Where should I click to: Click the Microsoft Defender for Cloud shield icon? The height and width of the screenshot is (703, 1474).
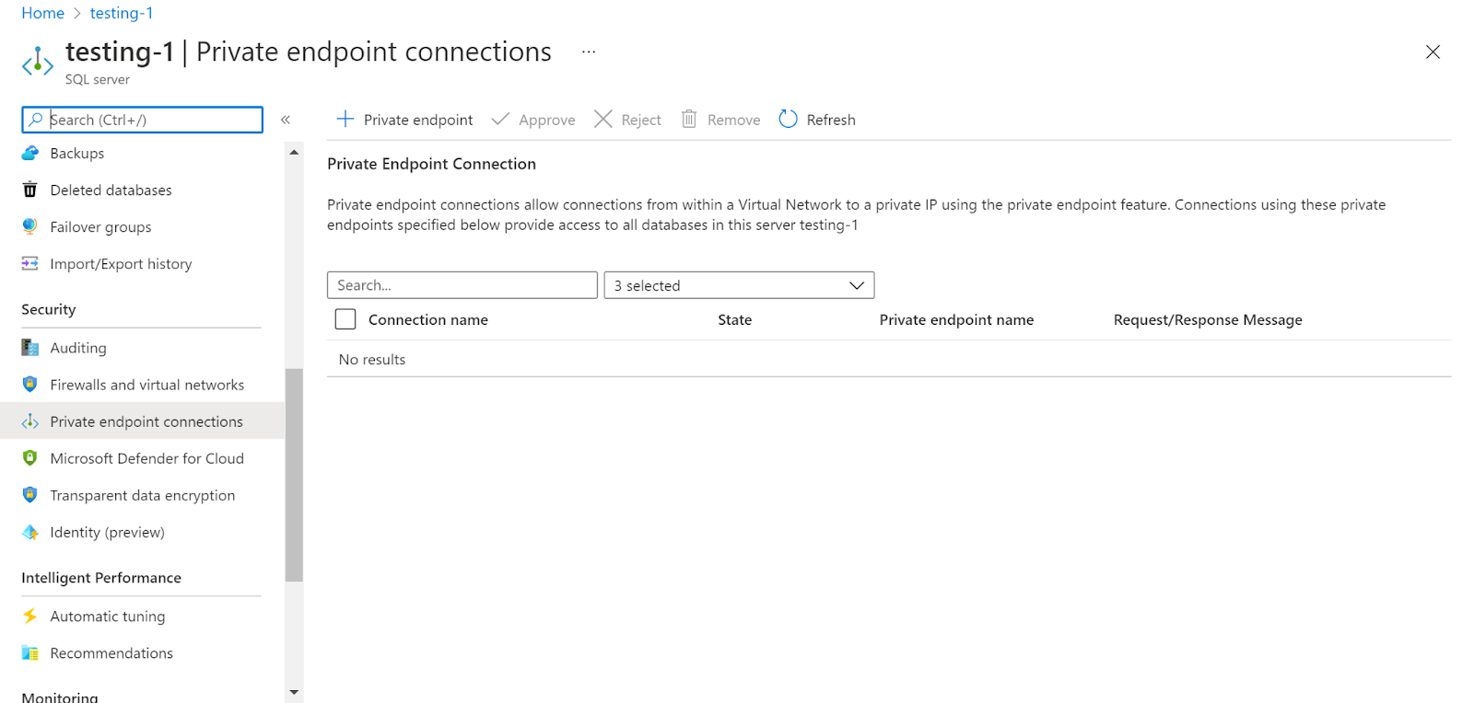[30, 458]
